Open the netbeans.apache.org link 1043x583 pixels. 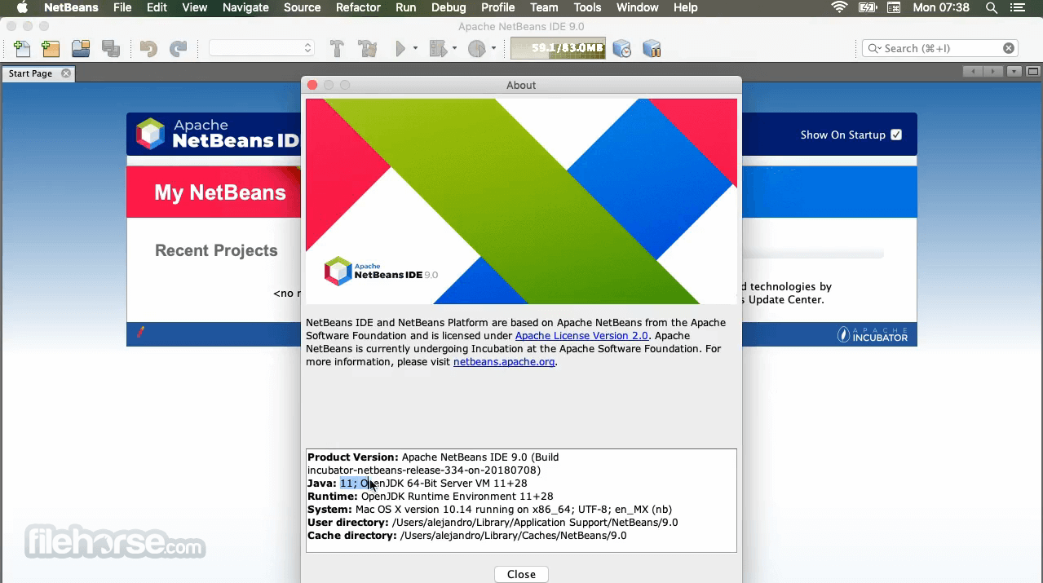[503, 362]
